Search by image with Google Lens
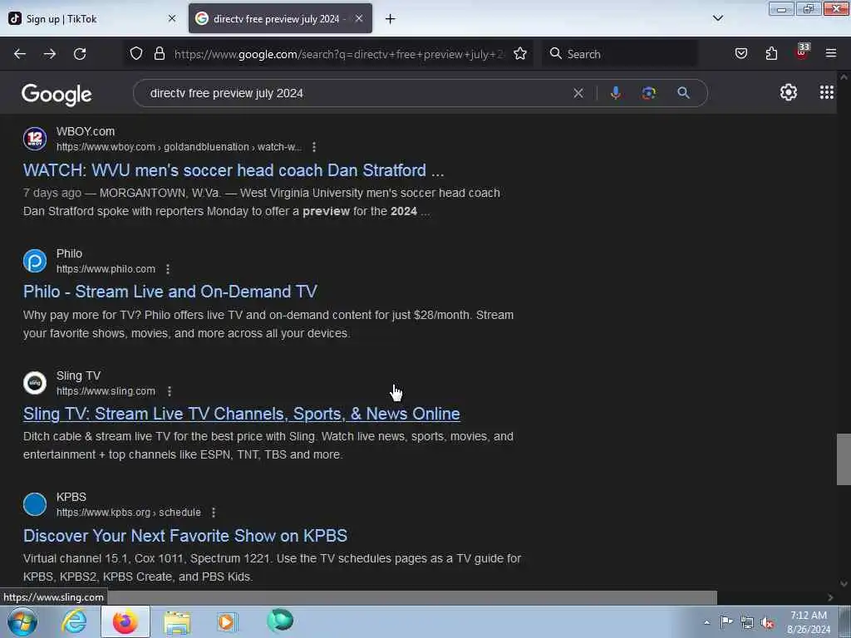Viewport: 851px width, 638px height. 648,93
